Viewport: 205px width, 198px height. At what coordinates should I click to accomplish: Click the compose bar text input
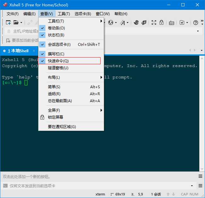pos(99,186)
